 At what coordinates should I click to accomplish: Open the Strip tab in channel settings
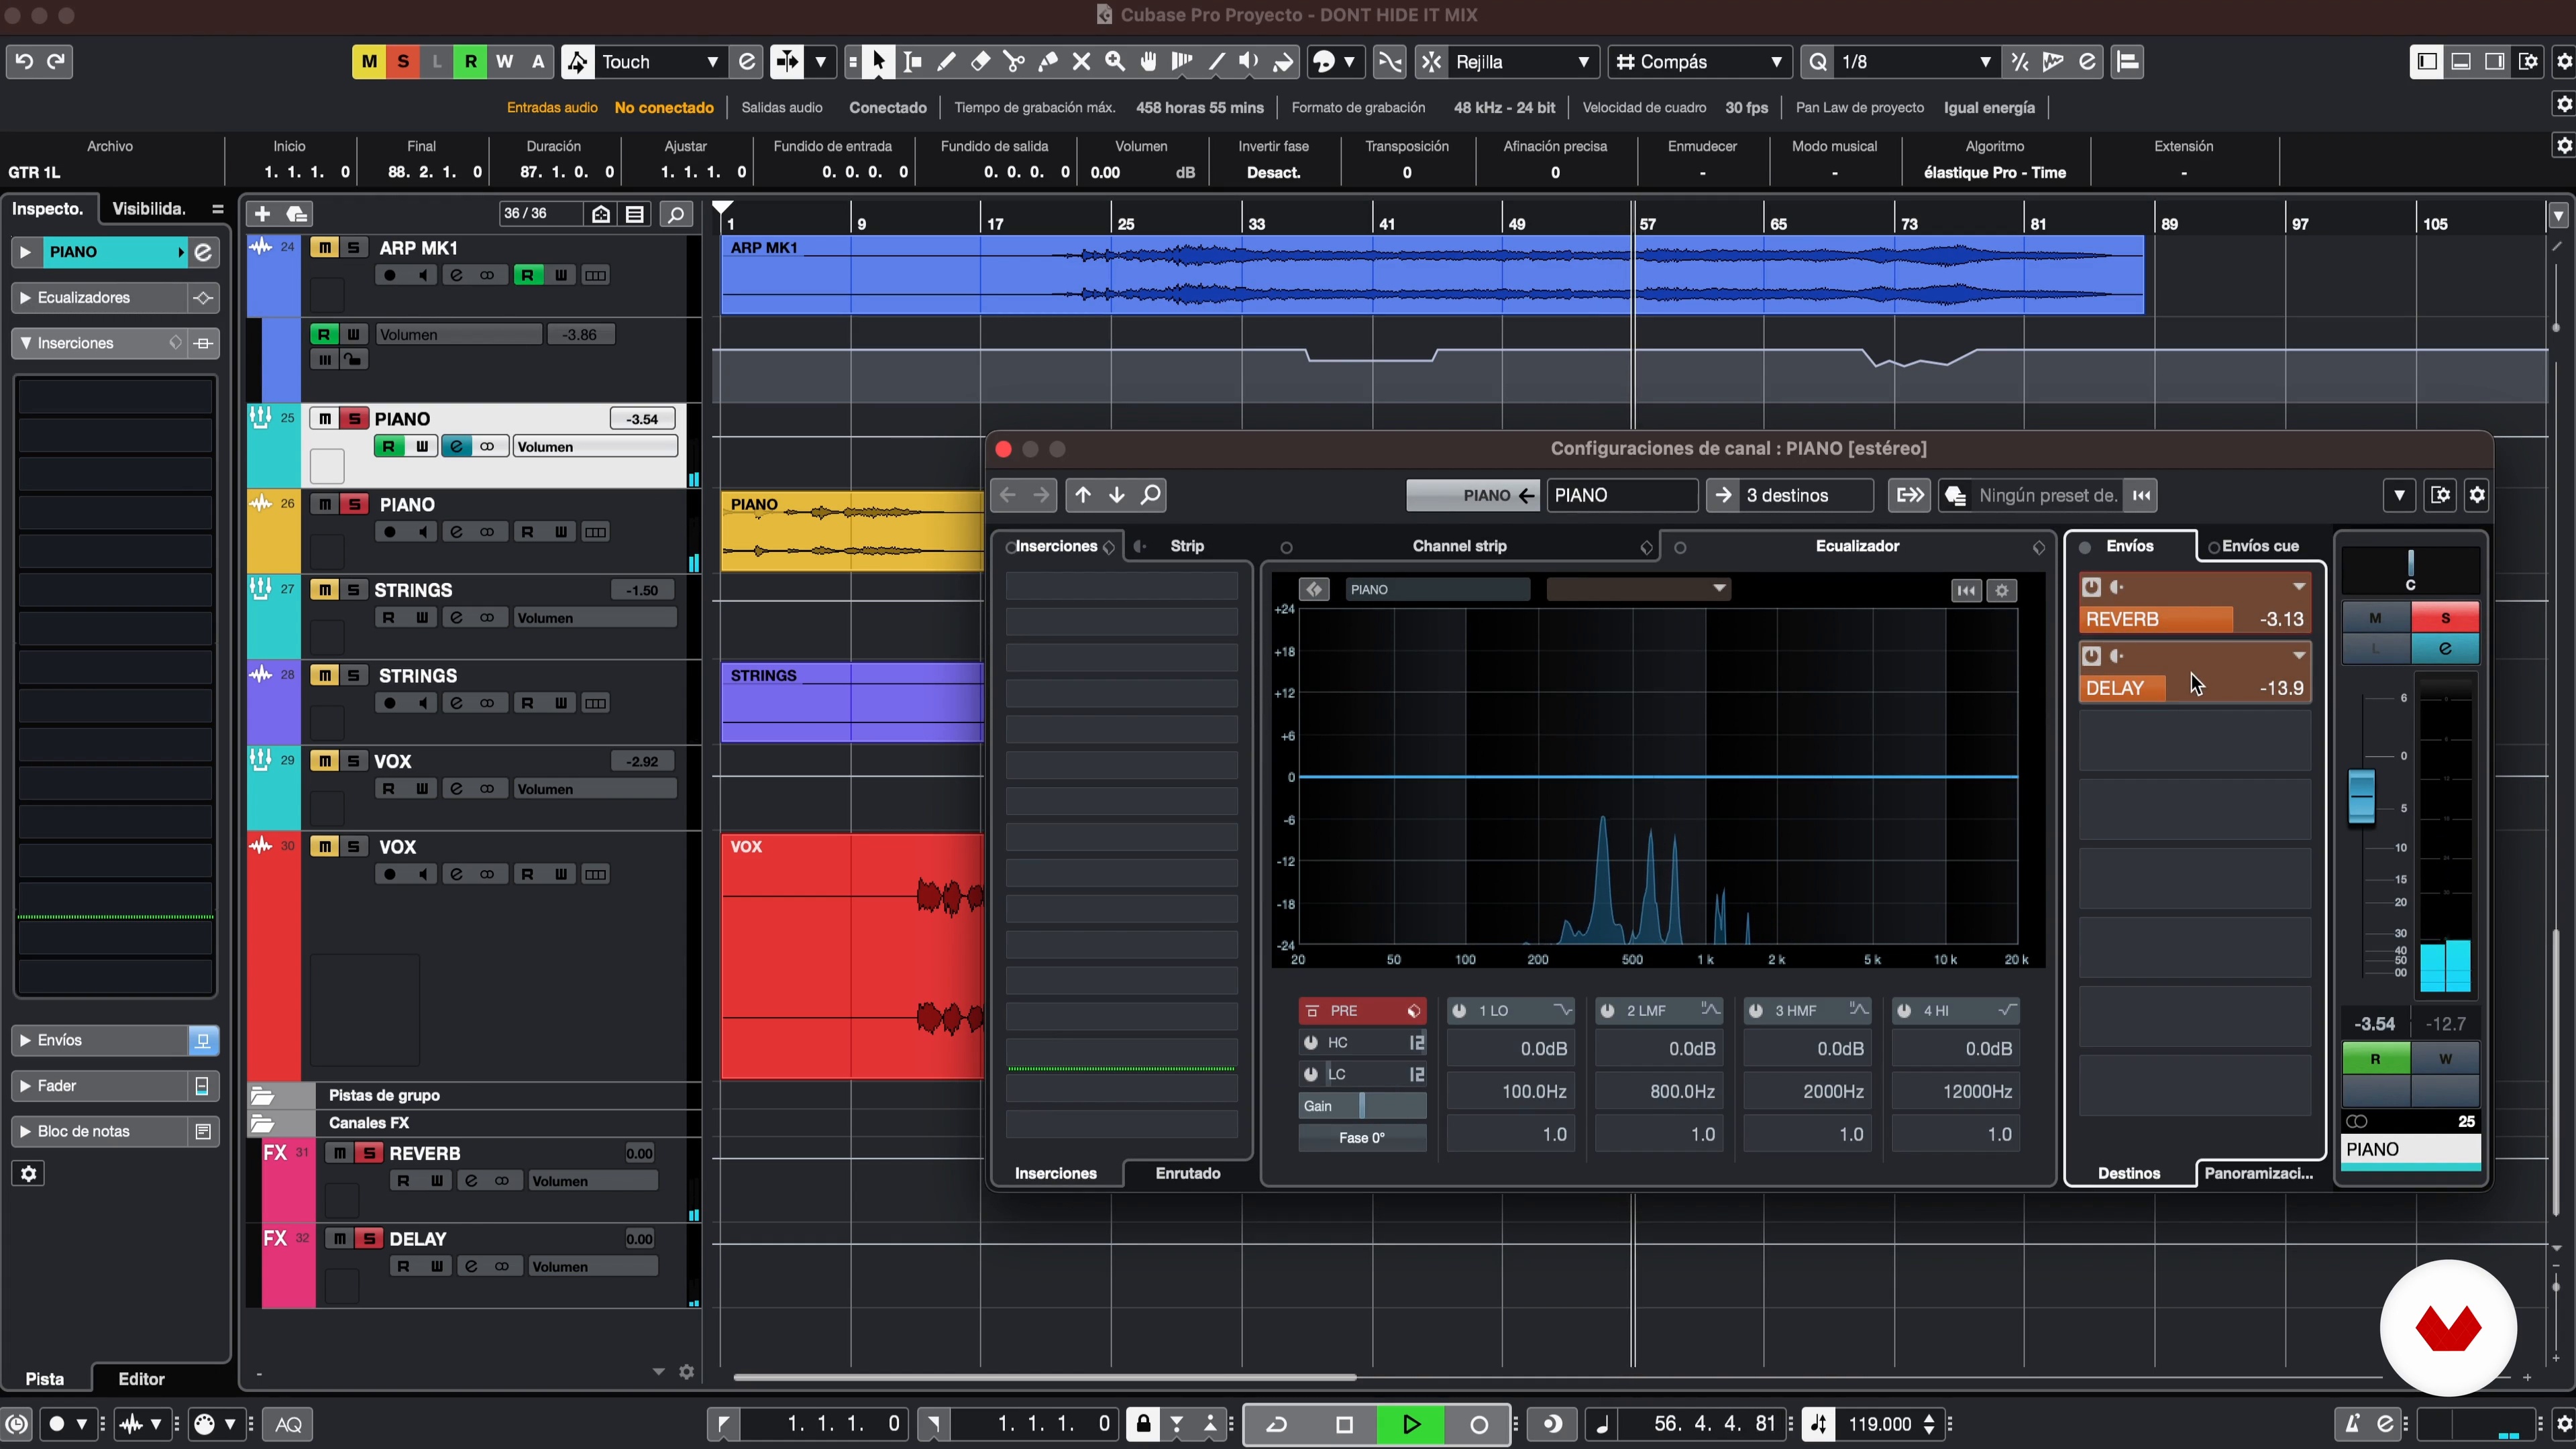(x=1186, y=546)
